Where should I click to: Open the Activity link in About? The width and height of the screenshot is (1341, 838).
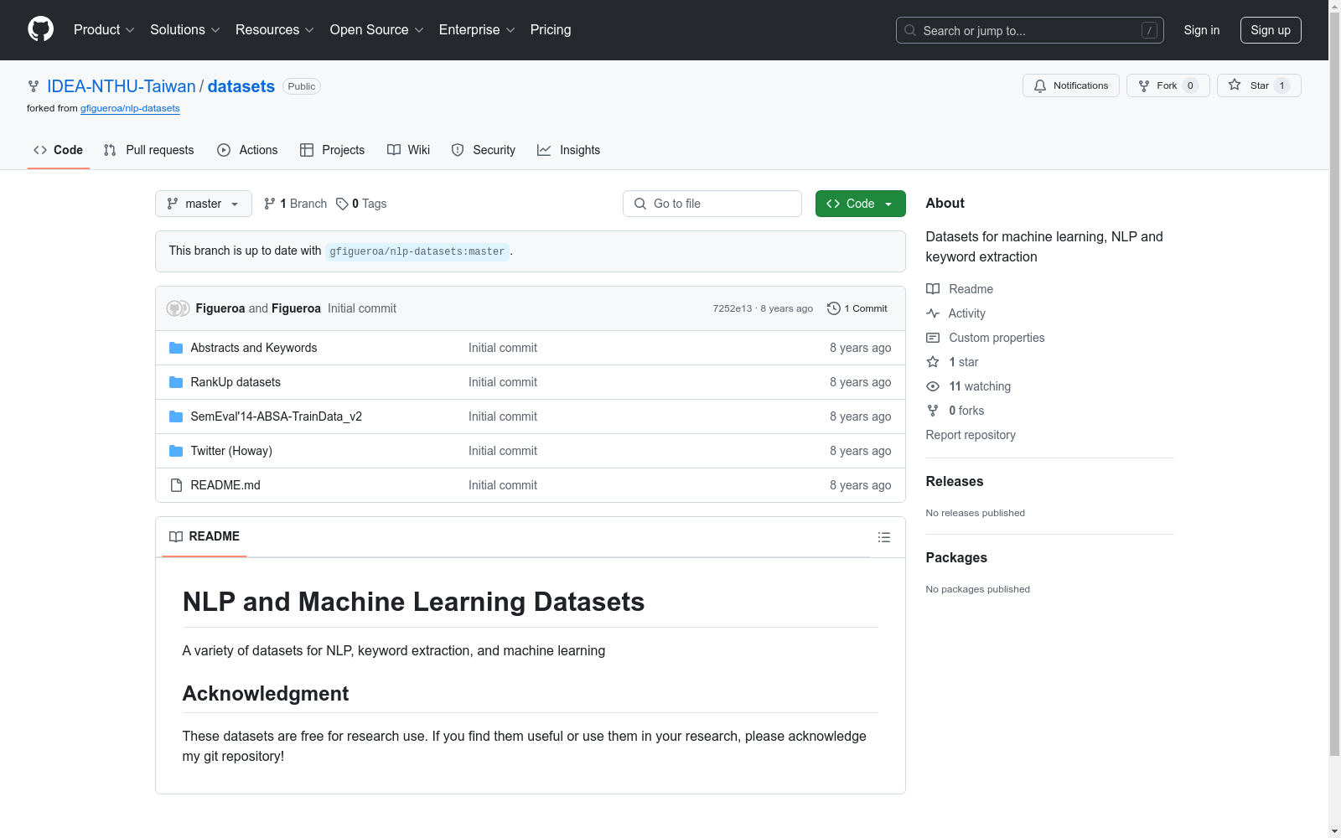(x=955, y=313)
